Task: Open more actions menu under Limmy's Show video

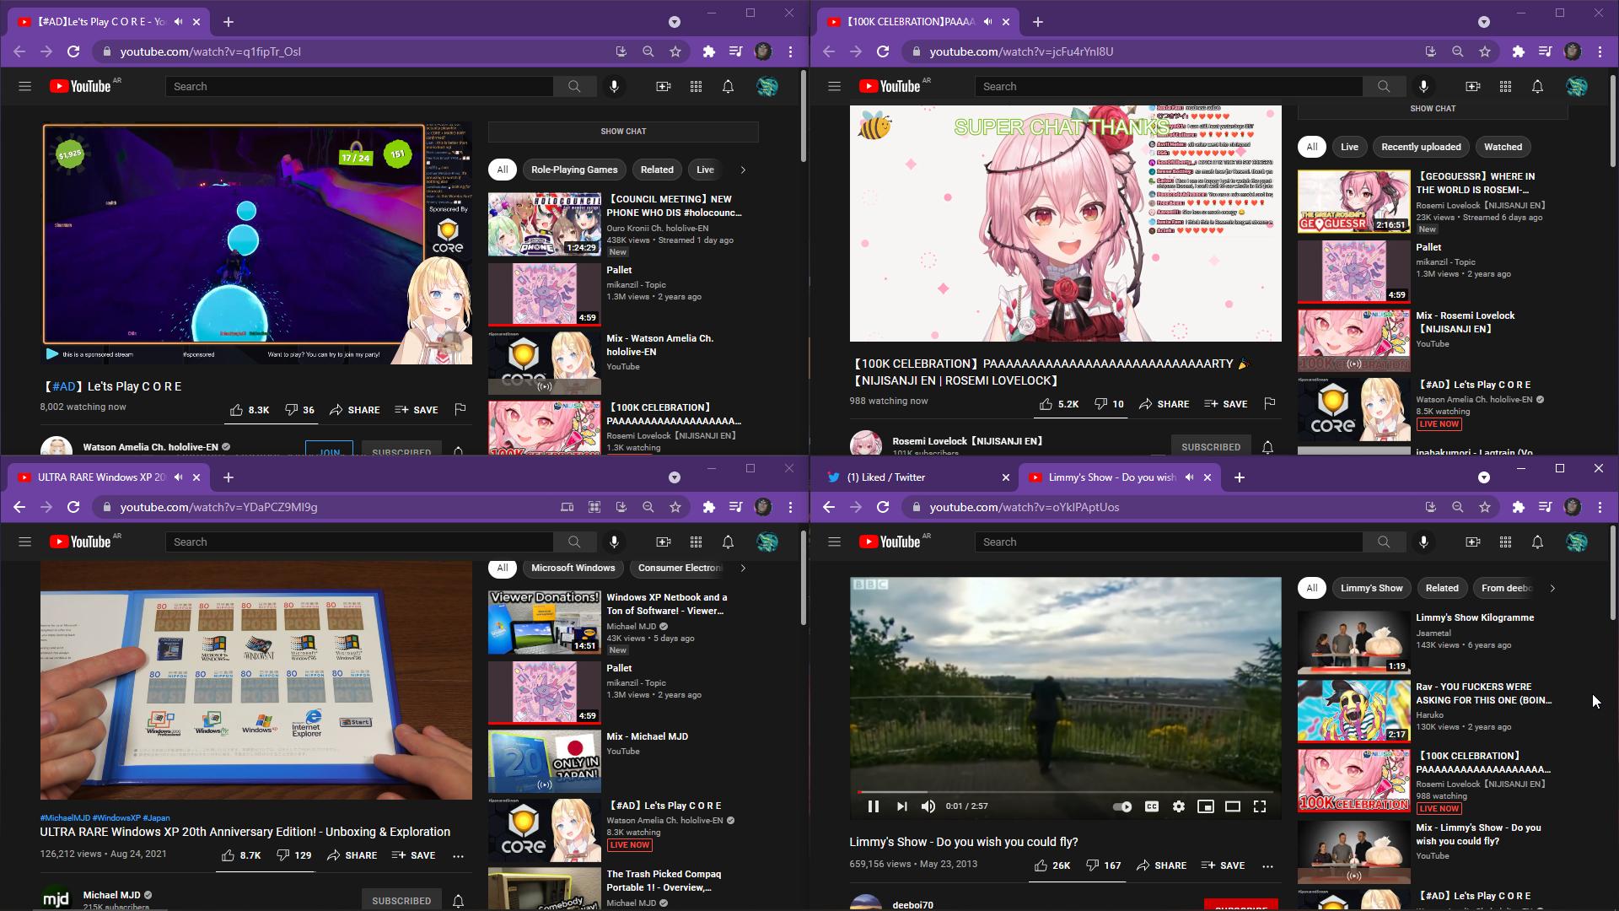Action: pos(1267,865)
